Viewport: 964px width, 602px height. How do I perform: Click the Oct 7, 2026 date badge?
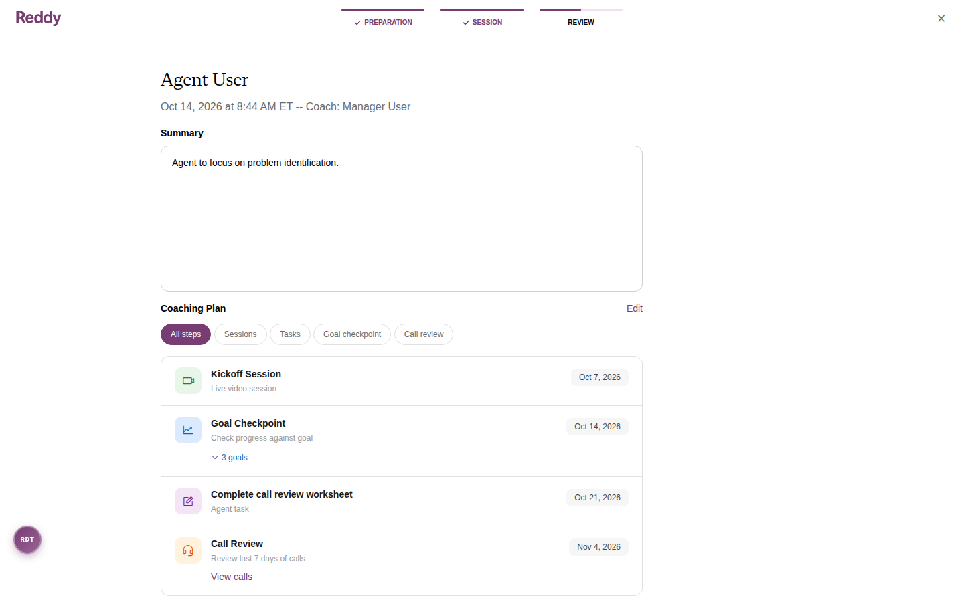(x=600, y=377)
